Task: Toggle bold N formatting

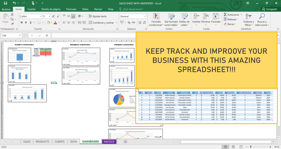Action: [22, 23]
